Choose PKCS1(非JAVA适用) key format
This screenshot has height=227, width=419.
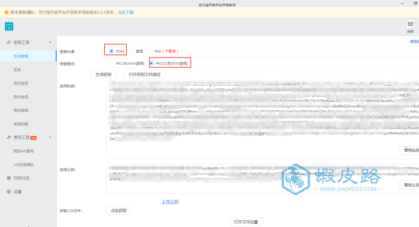tap(151, 63)
